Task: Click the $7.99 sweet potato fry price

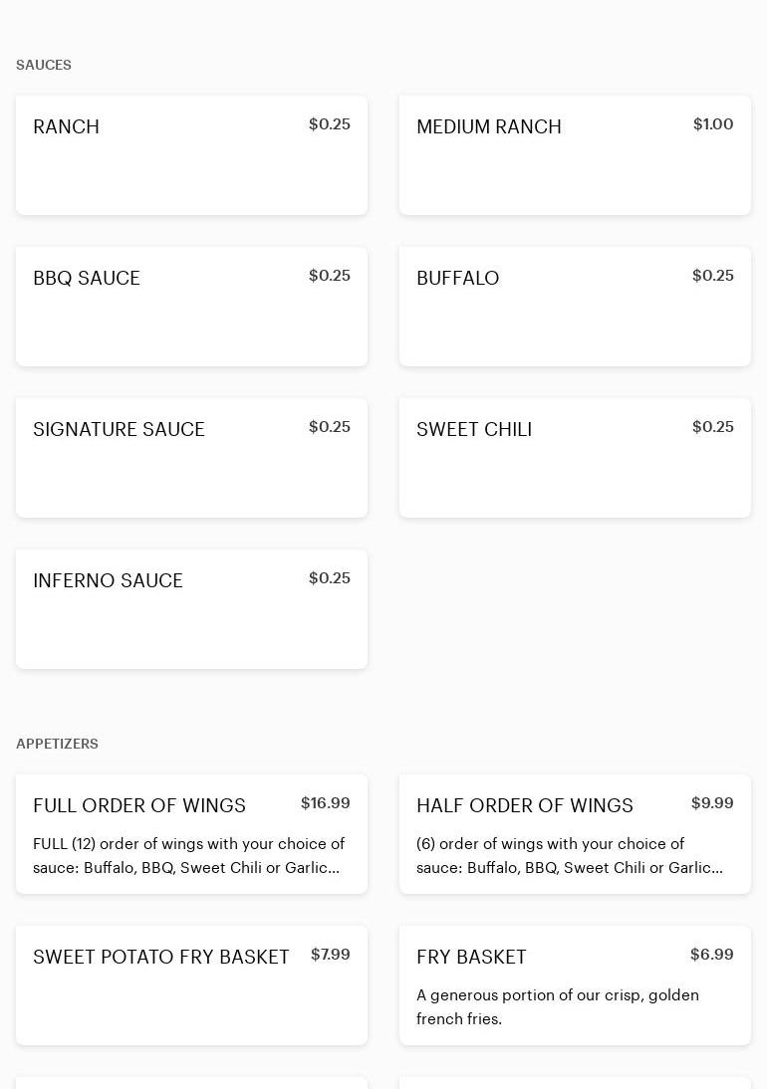Action: (331, 955)
